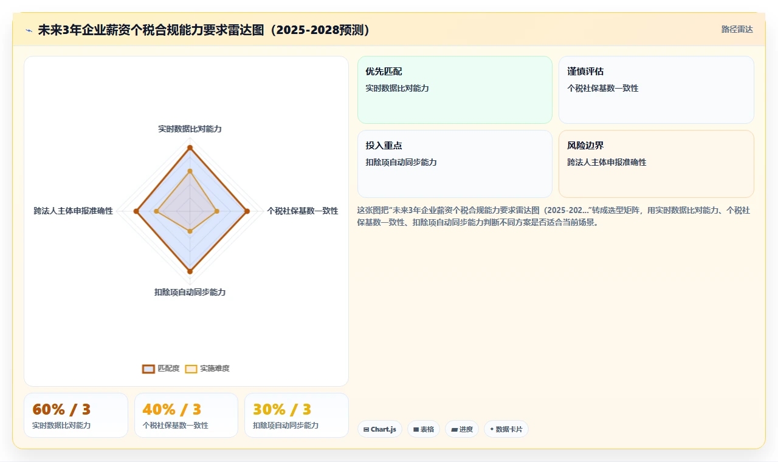778x462 pixels.
Task: Select the Chart.js chip label
Action: pos(384,429)
